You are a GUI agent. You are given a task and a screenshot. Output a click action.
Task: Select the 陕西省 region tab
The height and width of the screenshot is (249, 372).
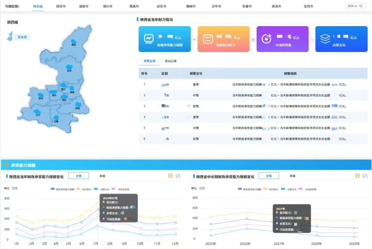coord(38,7)
